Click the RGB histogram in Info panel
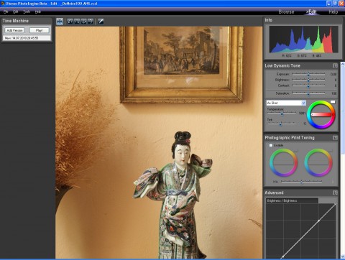 pos(303,40)
